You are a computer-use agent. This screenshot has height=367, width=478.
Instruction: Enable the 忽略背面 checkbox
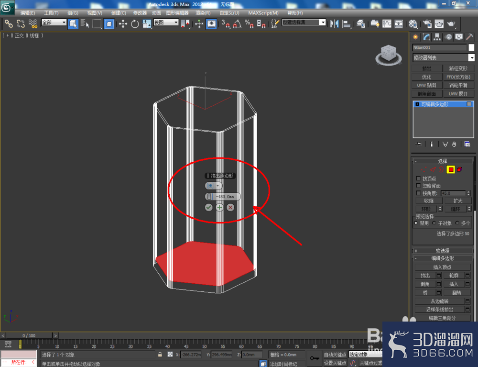pos(418,186)
